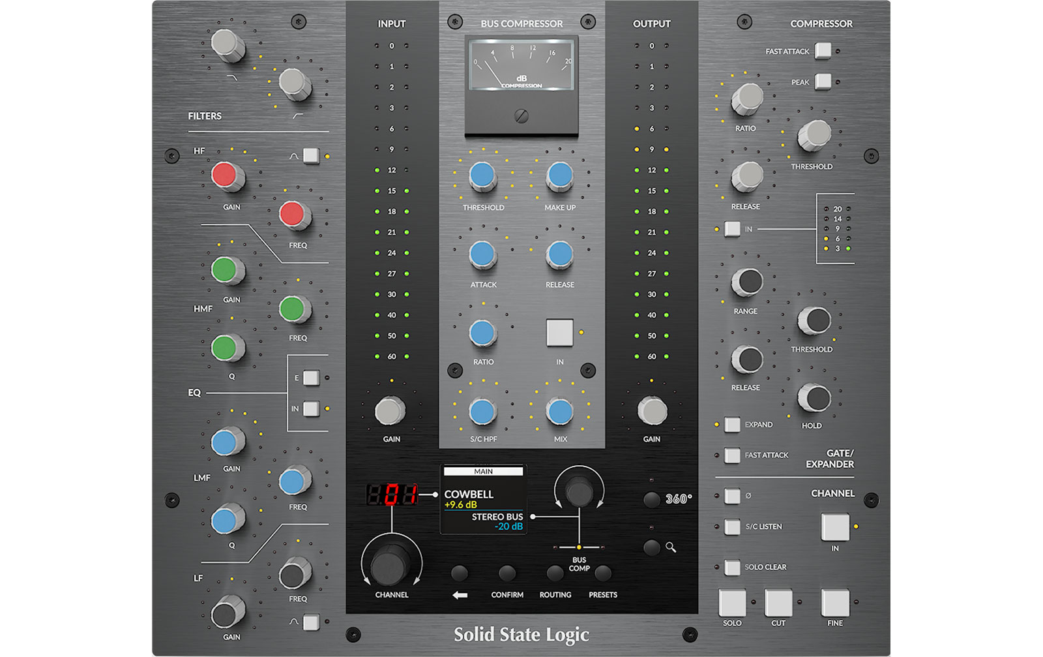
Task: Click the gate THRESHOLD knob
Action: coord(814,320)
